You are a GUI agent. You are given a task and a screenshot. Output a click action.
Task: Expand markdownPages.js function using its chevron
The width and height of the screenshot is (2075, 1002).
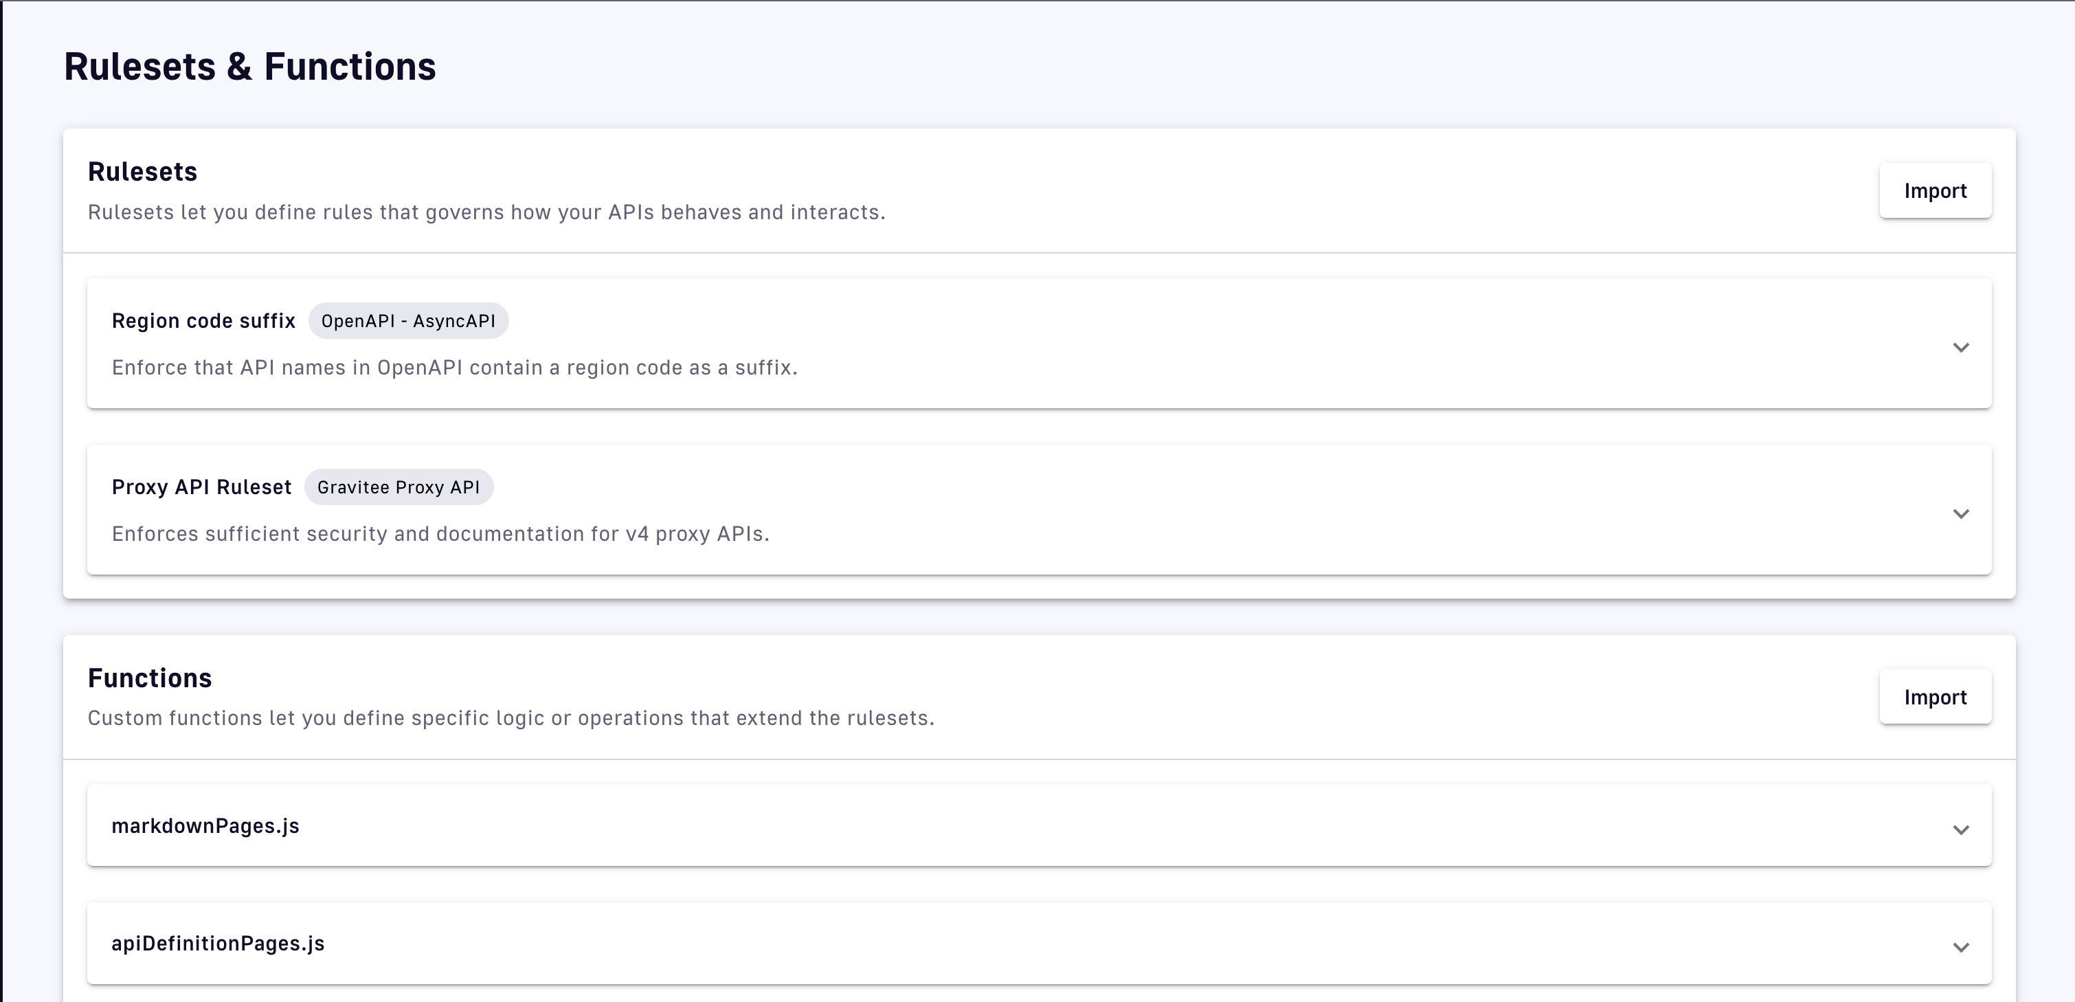pos(1961,829)
